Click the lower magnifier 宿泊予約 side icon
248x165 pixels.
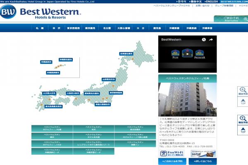tap(243, 120)
